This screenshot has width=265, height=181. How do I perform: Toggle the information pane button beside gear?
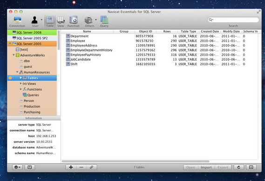point(30,167)
